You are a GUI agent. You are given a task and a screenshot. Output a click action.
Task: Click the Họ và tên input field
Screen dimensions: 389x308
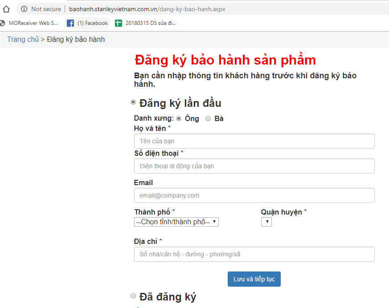[254, 141]
